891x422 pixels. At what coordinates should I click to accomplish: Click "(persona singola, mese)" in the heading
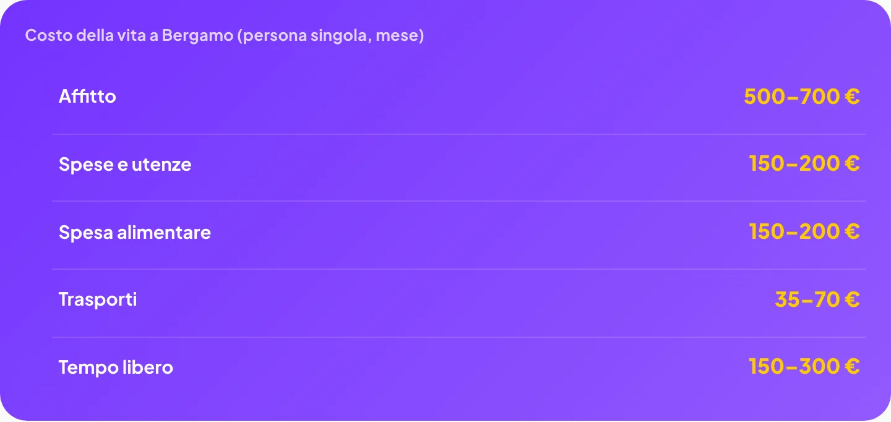click(330, 36)
